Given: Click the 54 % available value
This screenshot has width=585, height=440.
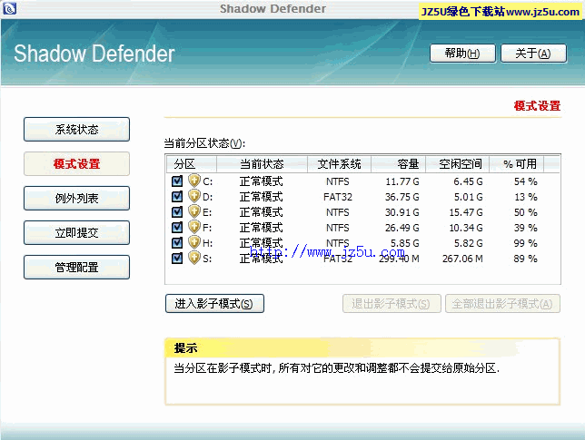Looking at the screenshot, I should [x=525, y=181].
